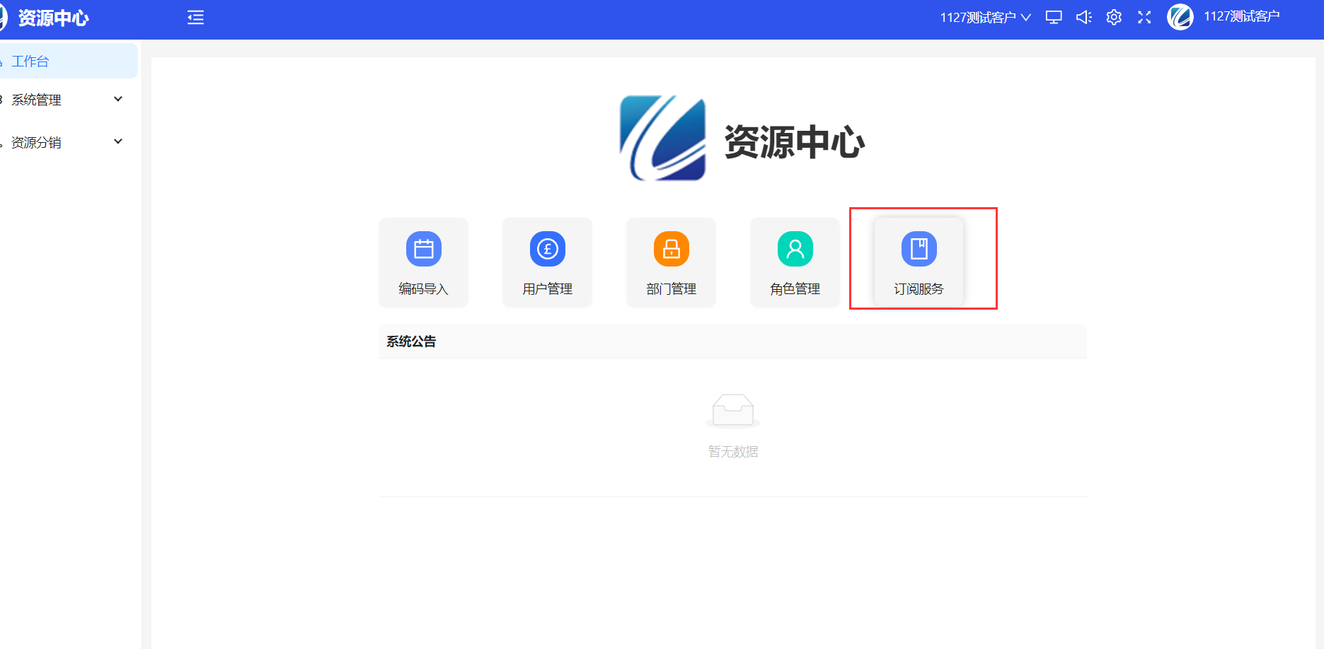Click 资源分销 sidebar menu item
The image size is (1324, 649).
coord(69,142)
